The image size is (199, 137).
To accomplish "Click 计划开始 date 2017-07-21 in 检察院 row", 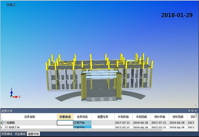I will [x=122, y=123].
